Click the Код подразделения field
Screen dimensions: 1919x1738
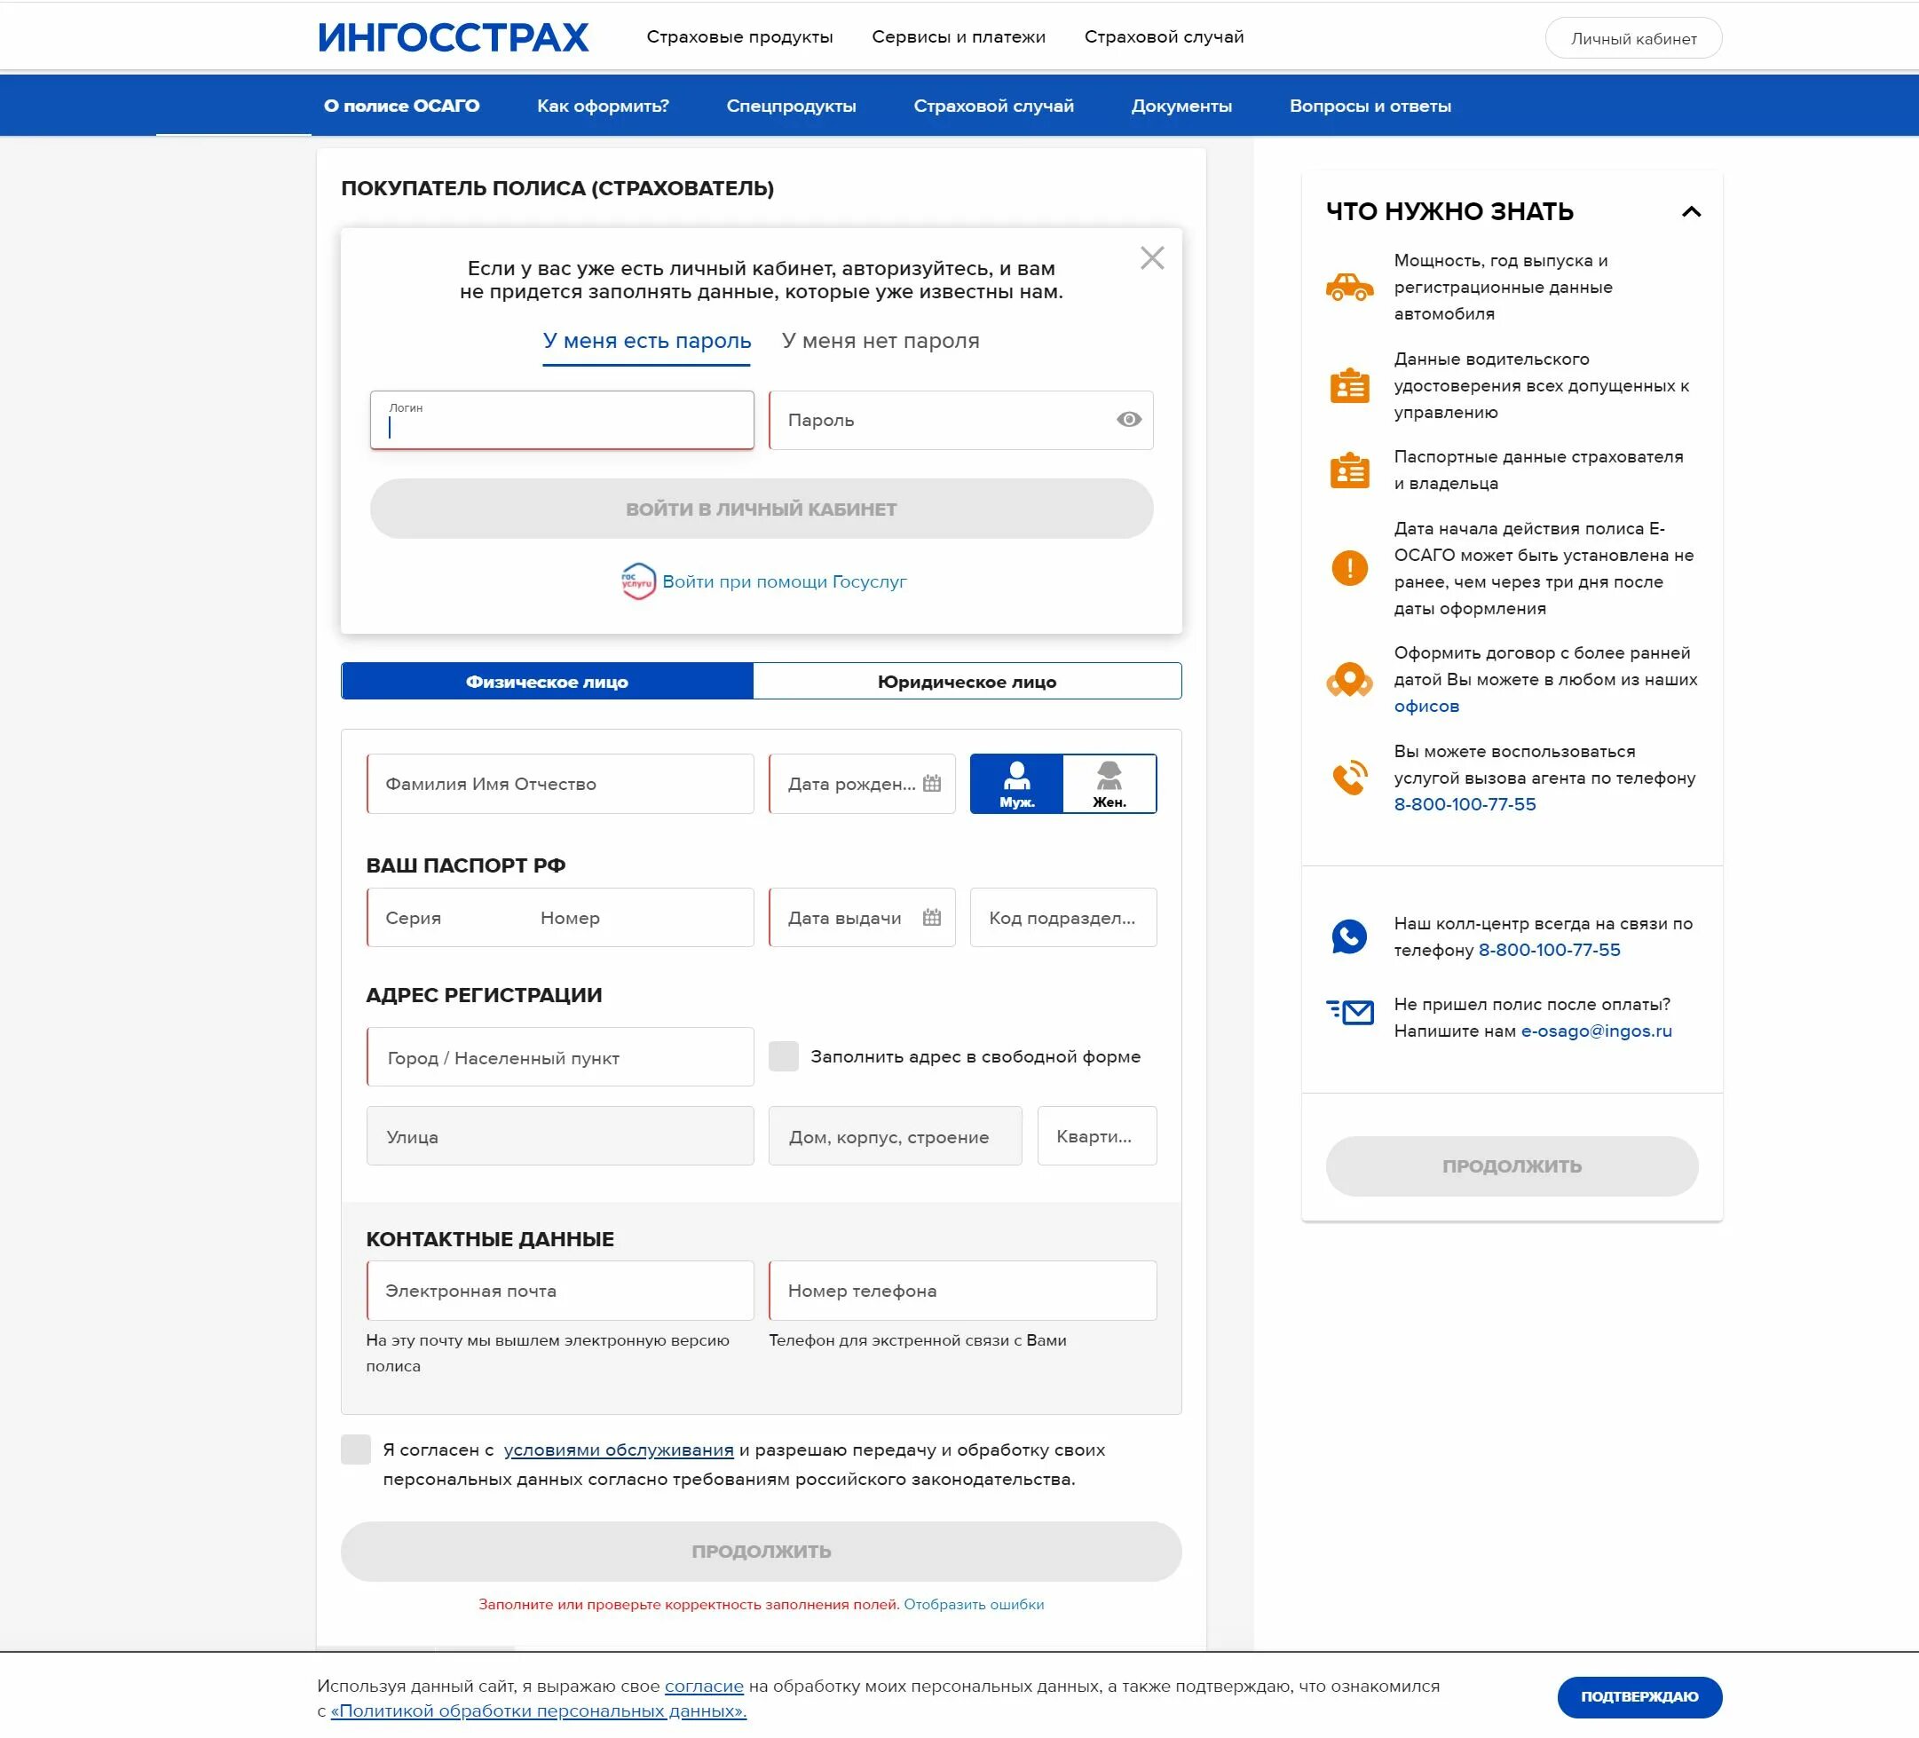[x=1062, y=917]
